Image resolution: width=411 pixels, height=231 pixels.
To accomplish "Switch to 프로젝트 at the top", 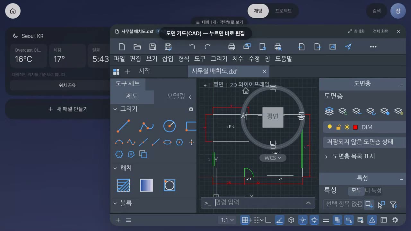I will (x=284, y=11).
